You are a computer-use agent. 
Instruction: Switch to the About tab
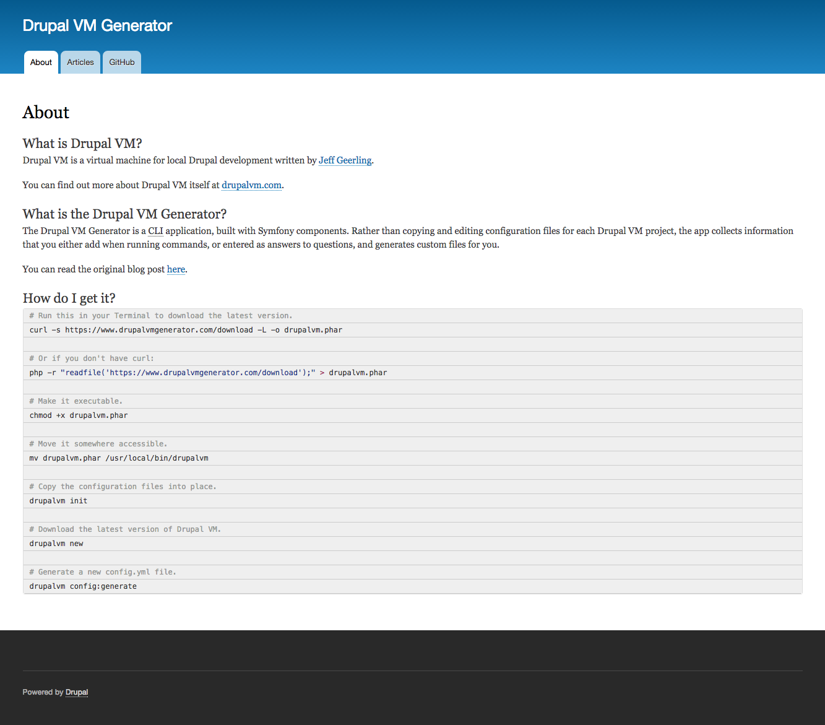click(41, 63)
